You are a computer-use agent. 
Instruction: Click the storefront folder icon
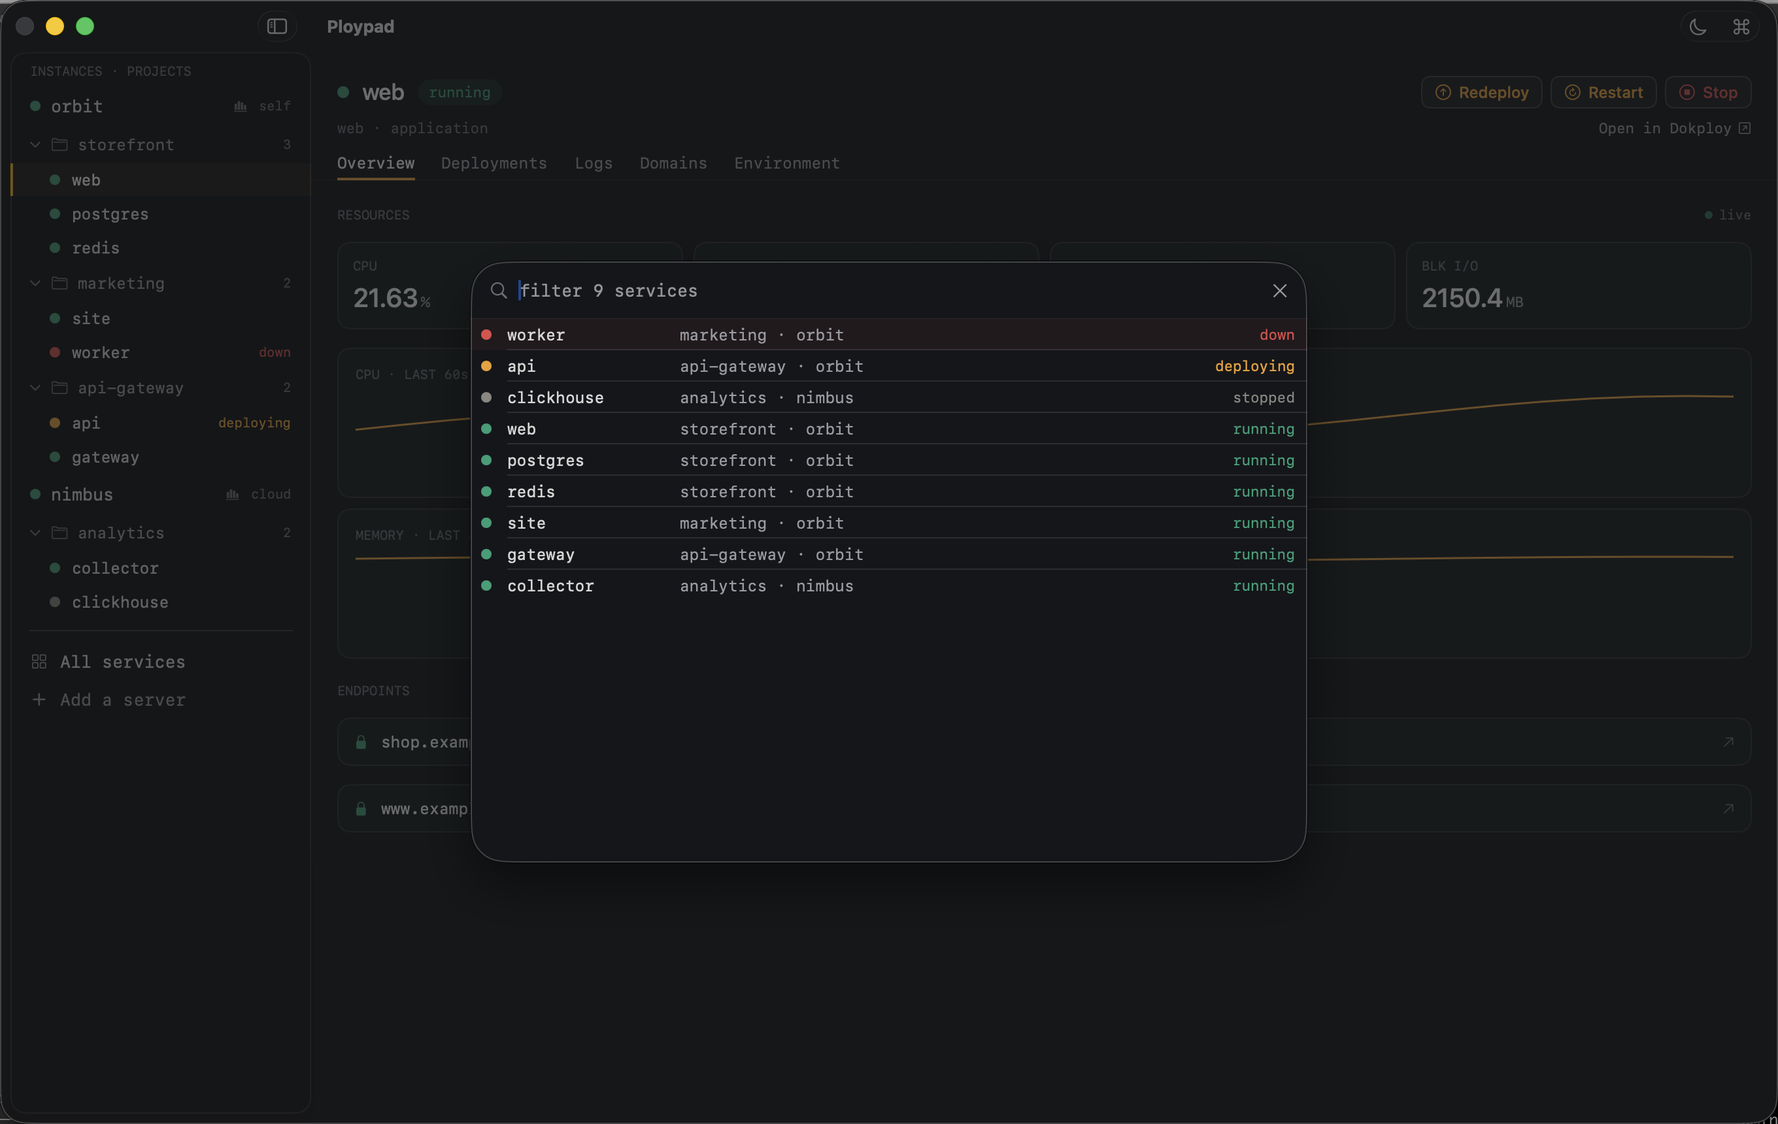(x=59, y=144)
